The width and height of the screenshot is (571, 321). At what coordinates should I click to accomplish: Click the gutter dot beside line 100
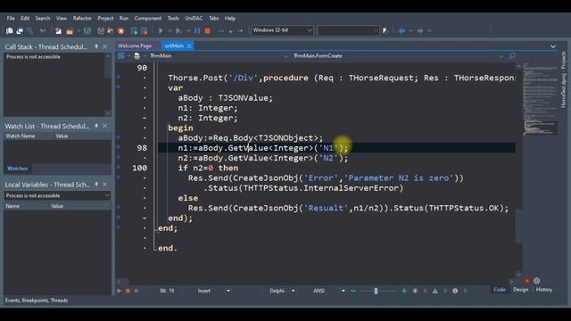[x=118, y=167]
